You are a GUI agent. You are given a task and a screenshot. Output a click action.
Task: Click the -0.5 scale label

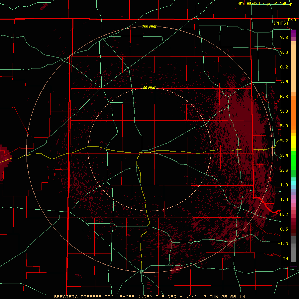pyautogui.click(x=283, y=229)
